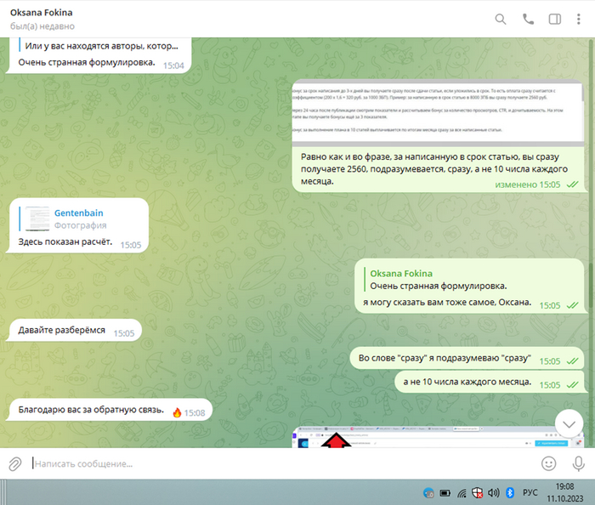The height and width of the screenshot is (505, 595).
Task: Toggle the right sidebar panel
Action: click(x=555, y=19)
